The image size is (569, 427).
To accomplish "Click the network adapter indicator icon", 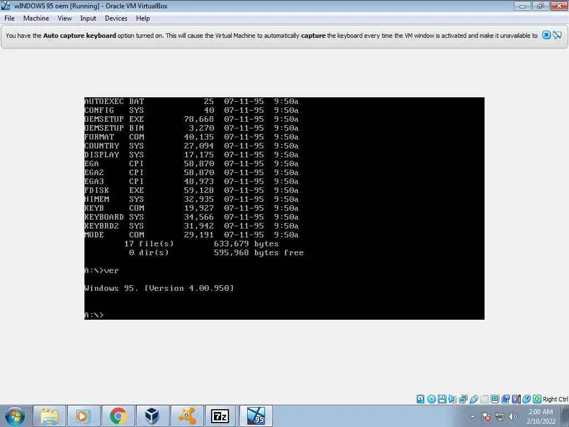I will pos(463,399).
